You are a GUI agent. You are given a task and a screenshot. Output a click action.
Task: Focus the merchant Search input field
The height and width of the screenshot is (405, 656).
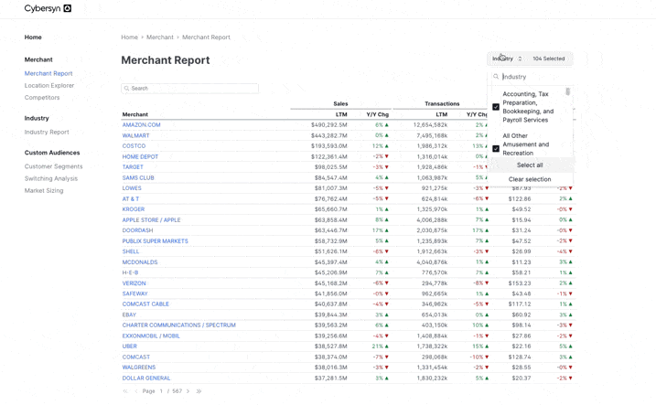click(x=190, y=89)
